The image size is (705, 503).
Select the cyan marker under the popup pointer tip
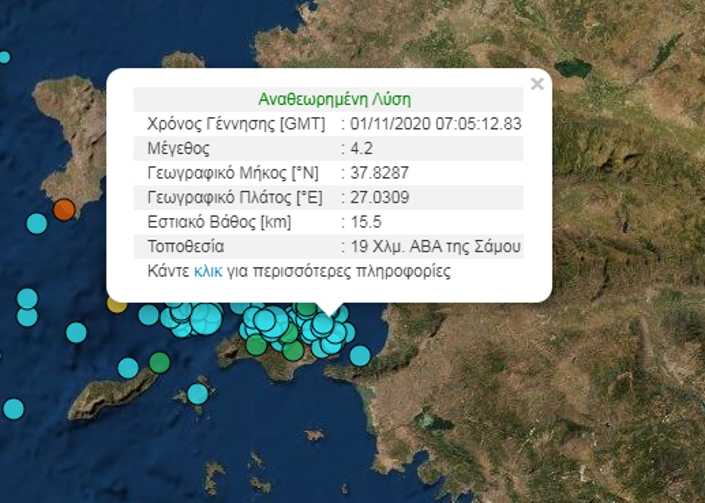pyautogui.click(x=323, y=324)
